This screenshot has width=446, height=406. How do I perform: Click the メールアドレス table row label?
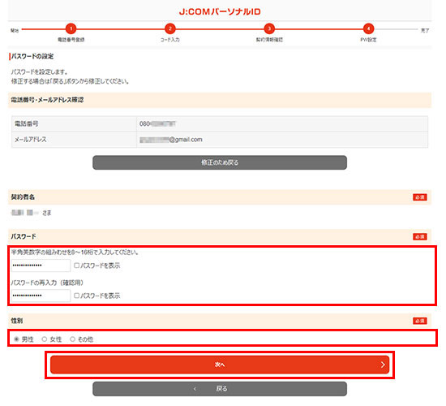tap(31, 140)
